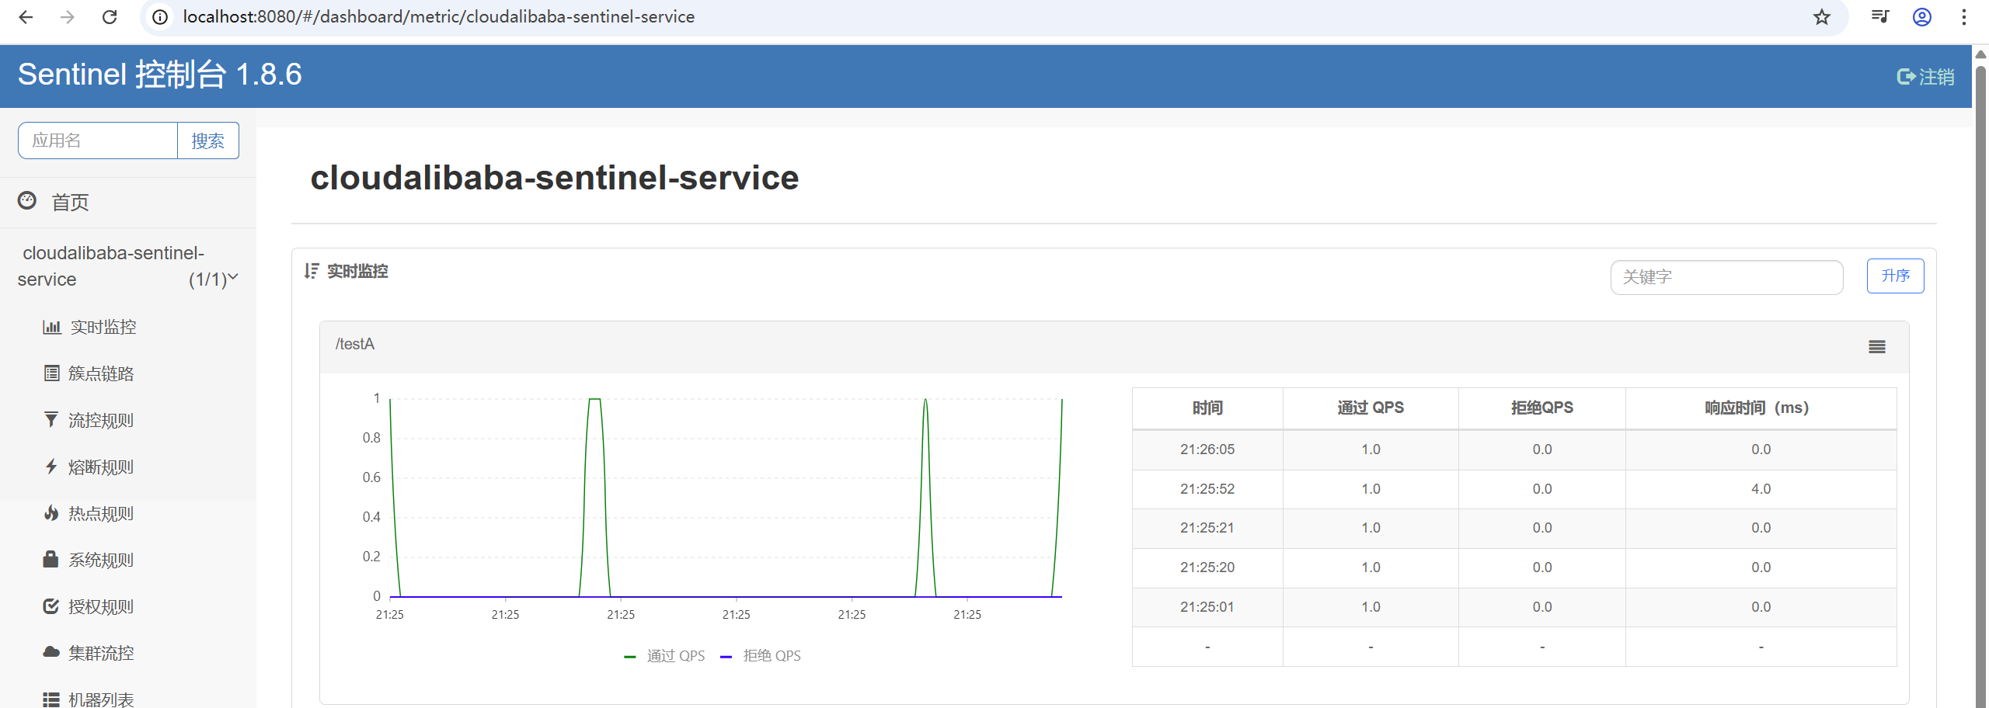The height and width of the screenshot is (708, 1989).
Task: Open the browser three-dot menu
Action: (1964, 17)
